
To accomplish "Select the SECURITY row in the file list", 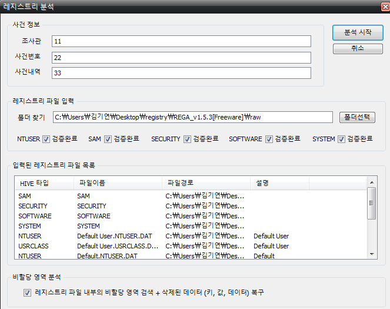I will pyautogui.click(x=191, y=206).
